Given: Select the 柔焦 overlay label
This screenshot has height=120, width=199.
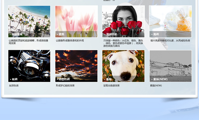Looking at the screenshot, I should click(x=61, y=34).
